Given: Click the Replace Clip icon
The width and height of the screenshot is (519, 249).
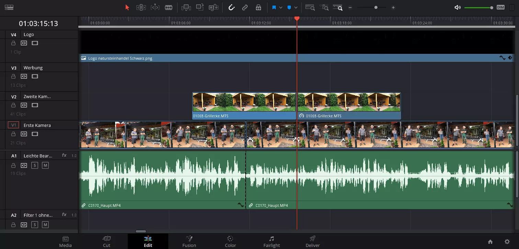Looking at the screenshot, I should tap(214, 7).
